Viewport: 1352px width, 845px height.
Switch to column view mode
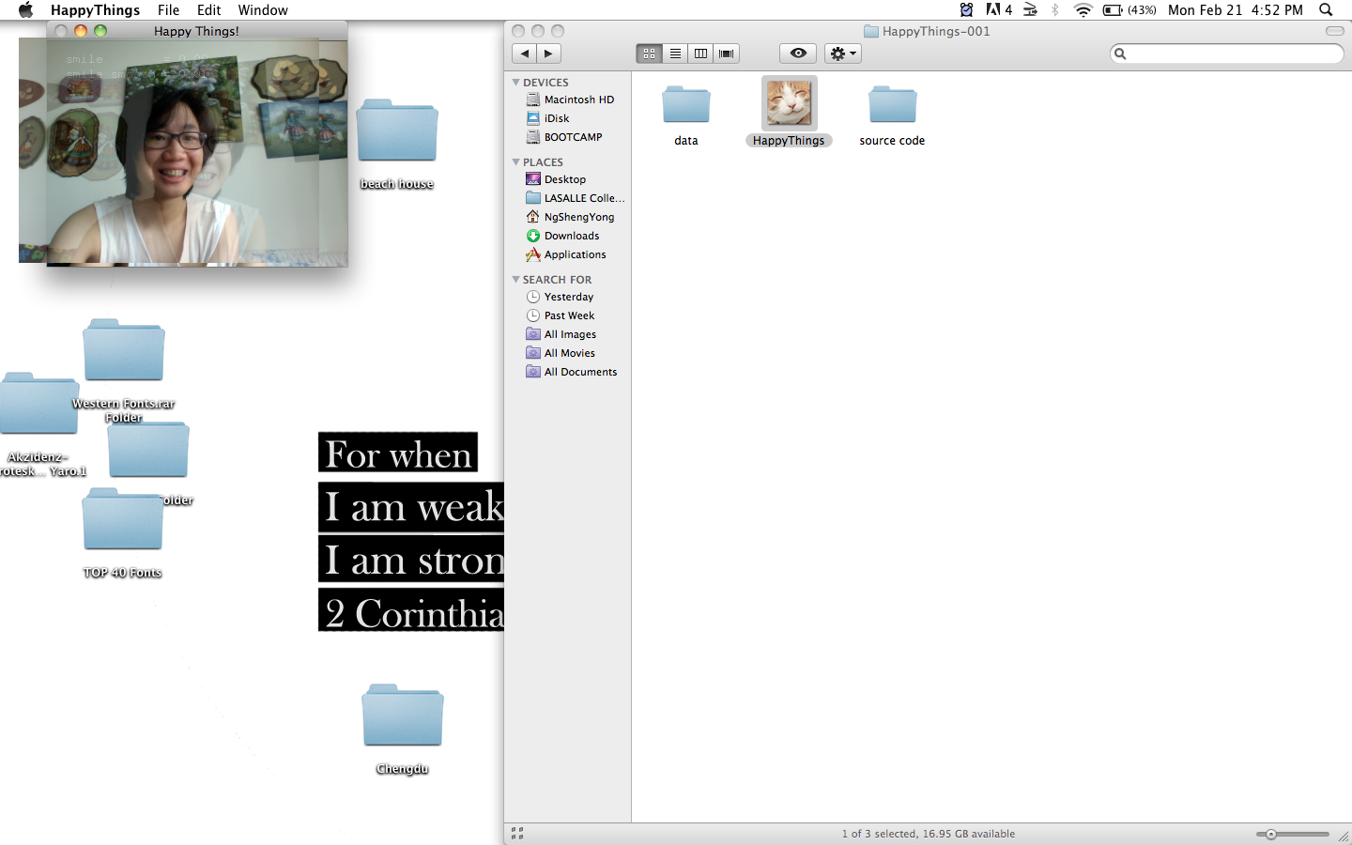[x=700, y=54]
